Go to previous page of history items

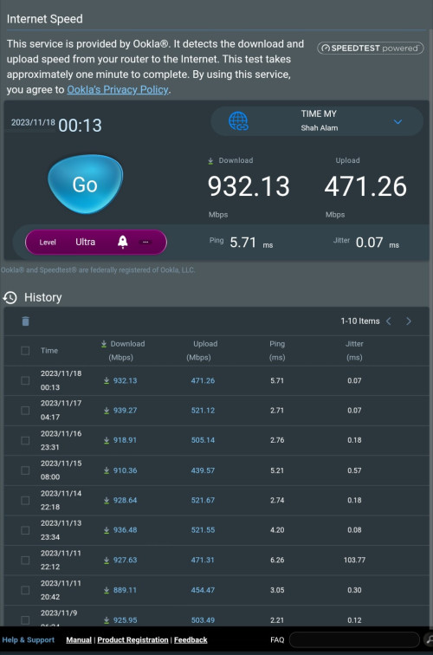point(389,321)
